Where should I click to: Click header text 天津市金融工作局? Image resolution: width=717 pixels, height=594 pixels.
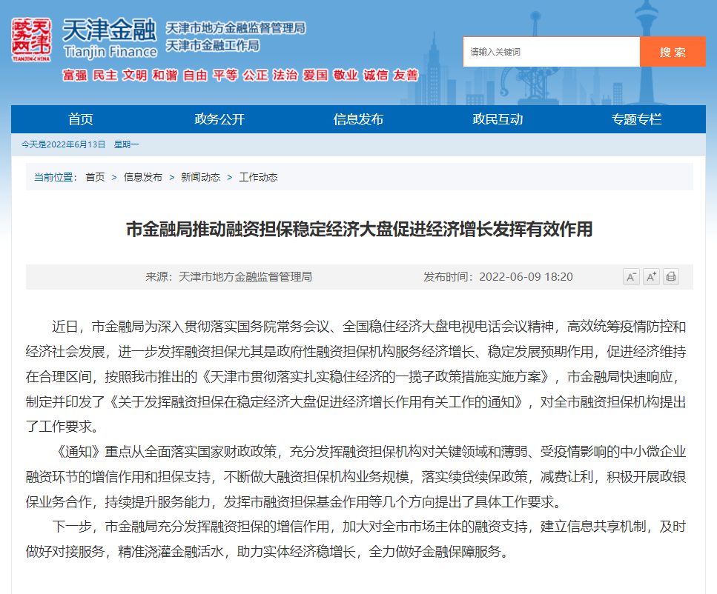pos(213,46)
